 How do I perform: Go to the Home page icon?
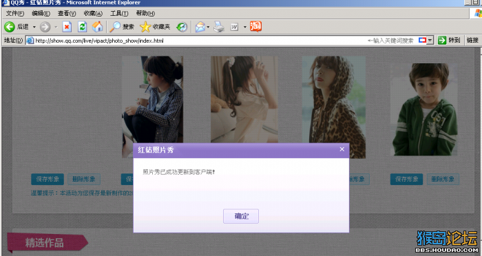[98, 27]
